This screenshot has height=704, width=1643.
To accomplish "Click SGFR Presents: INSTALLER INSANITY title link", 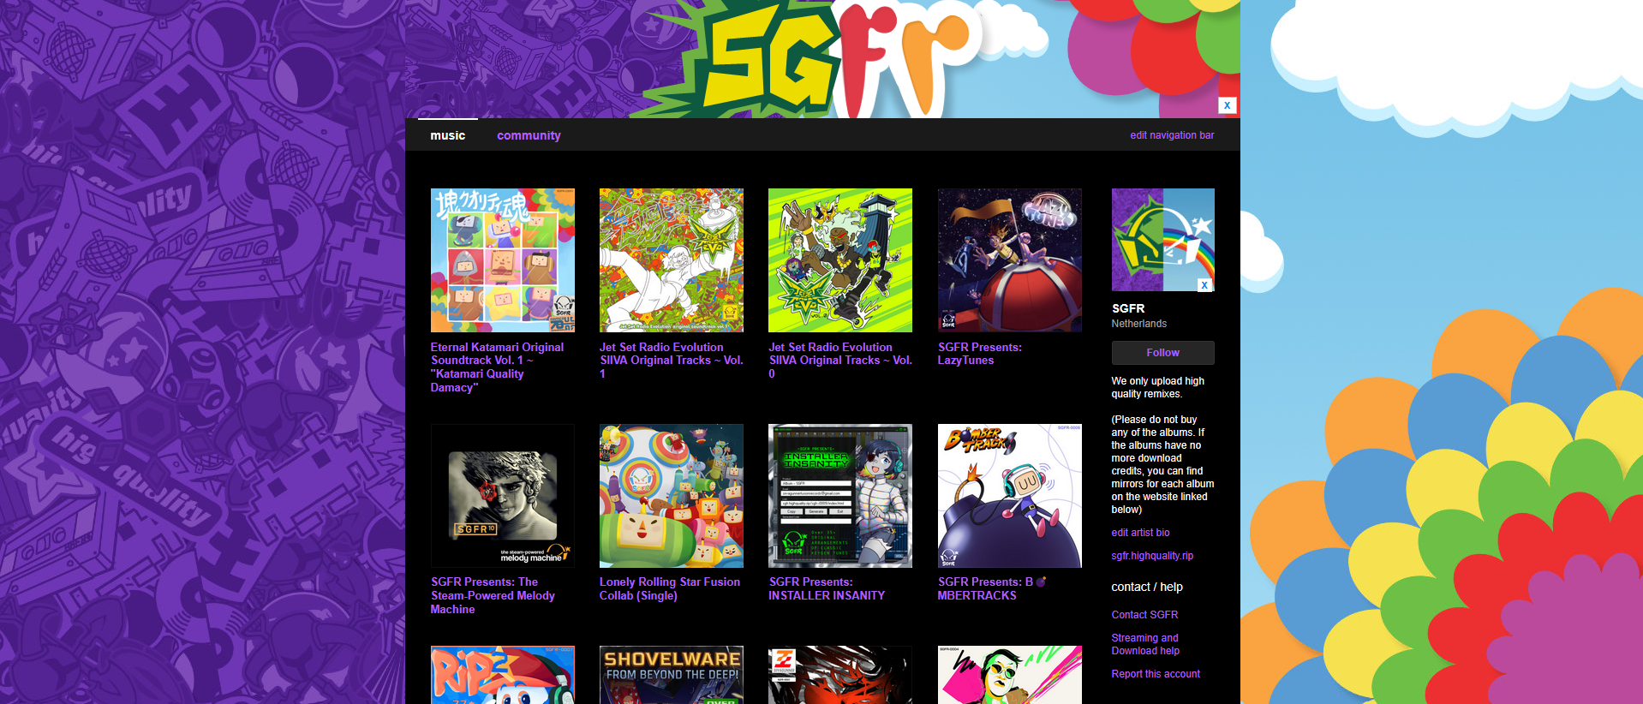I will (827, 588).
